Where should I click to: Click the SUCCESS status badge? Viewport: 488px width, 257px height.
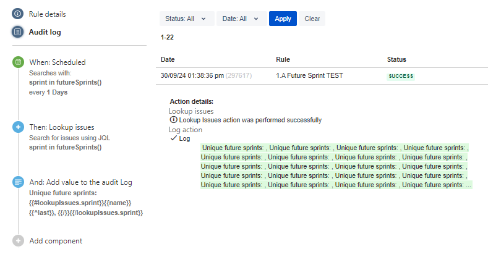click(400, 76)
